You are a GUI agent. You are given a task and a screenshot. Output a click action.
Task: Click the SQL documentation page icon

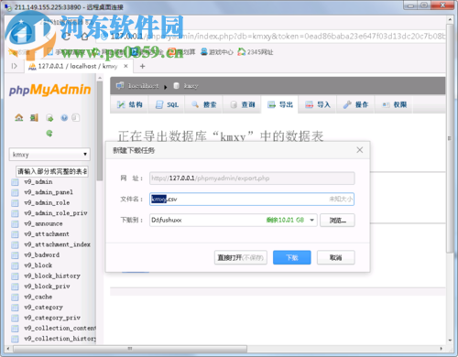76,118
